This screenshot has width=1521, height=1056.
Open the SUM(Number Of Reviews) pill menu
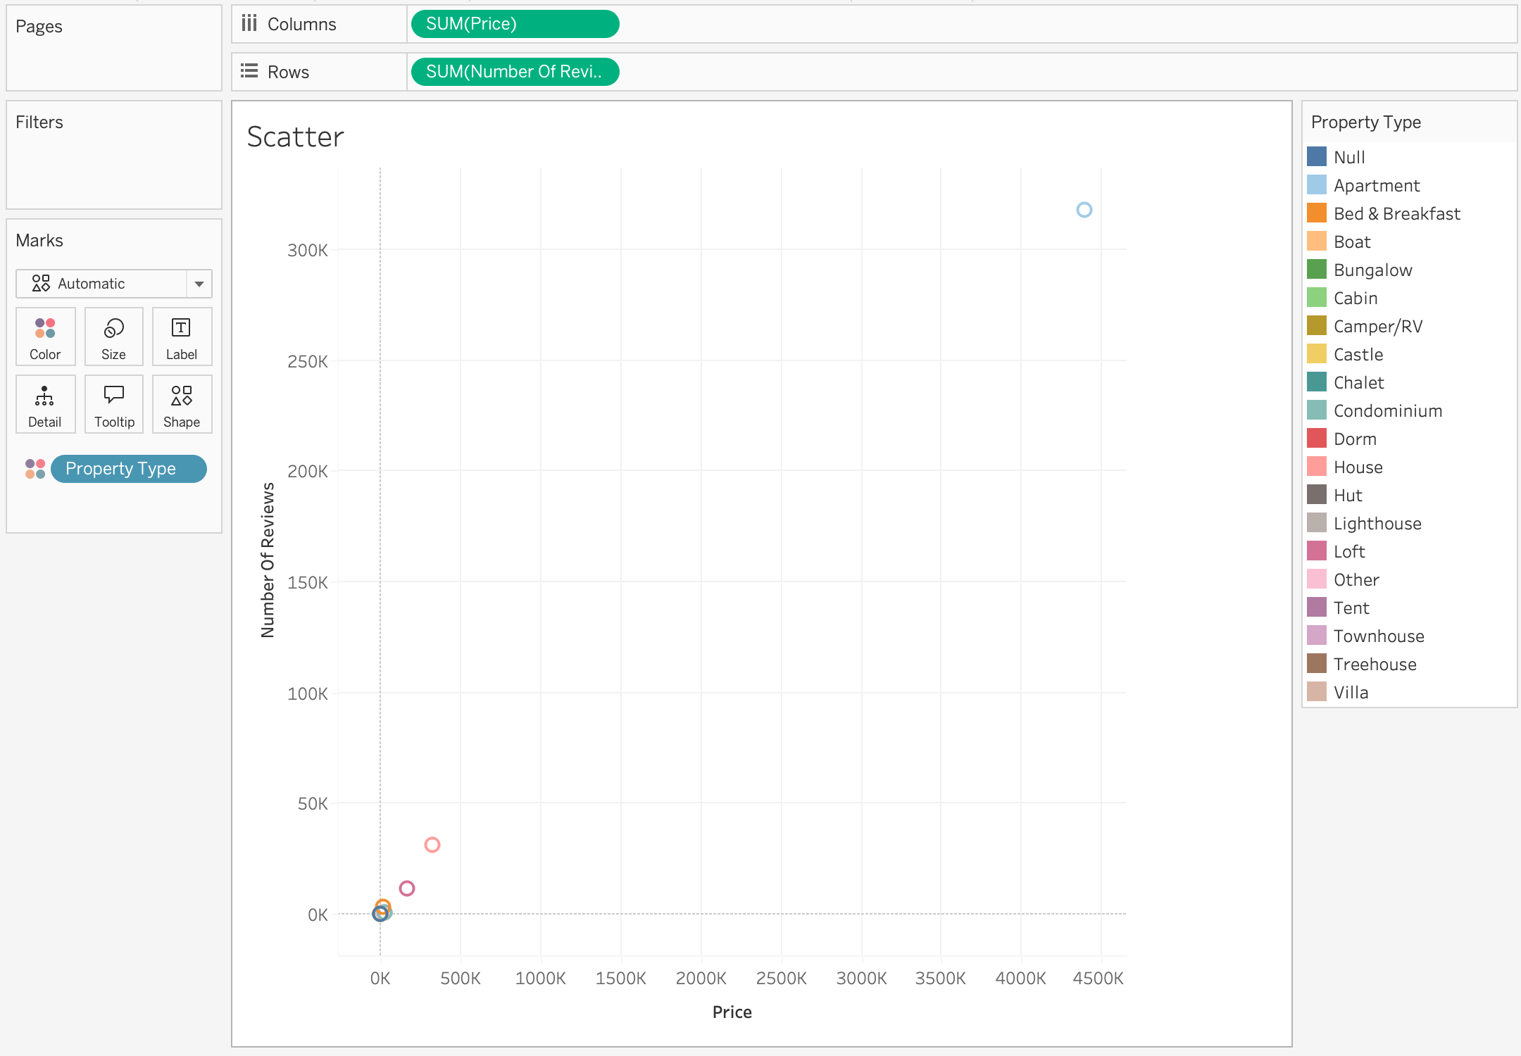[513, 71]
